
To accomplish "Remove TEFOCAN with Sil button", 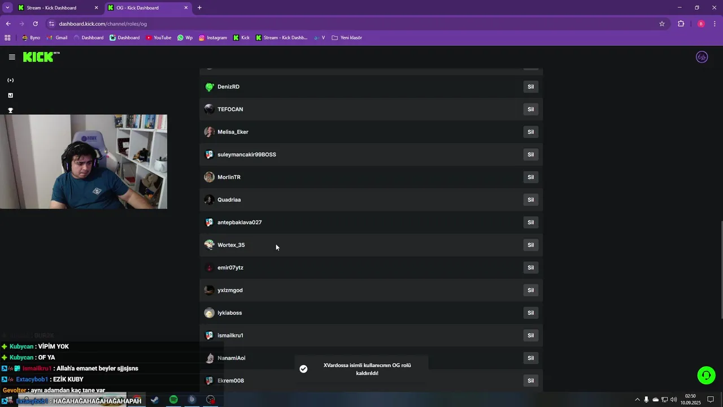I will click(x=530, y=109).
